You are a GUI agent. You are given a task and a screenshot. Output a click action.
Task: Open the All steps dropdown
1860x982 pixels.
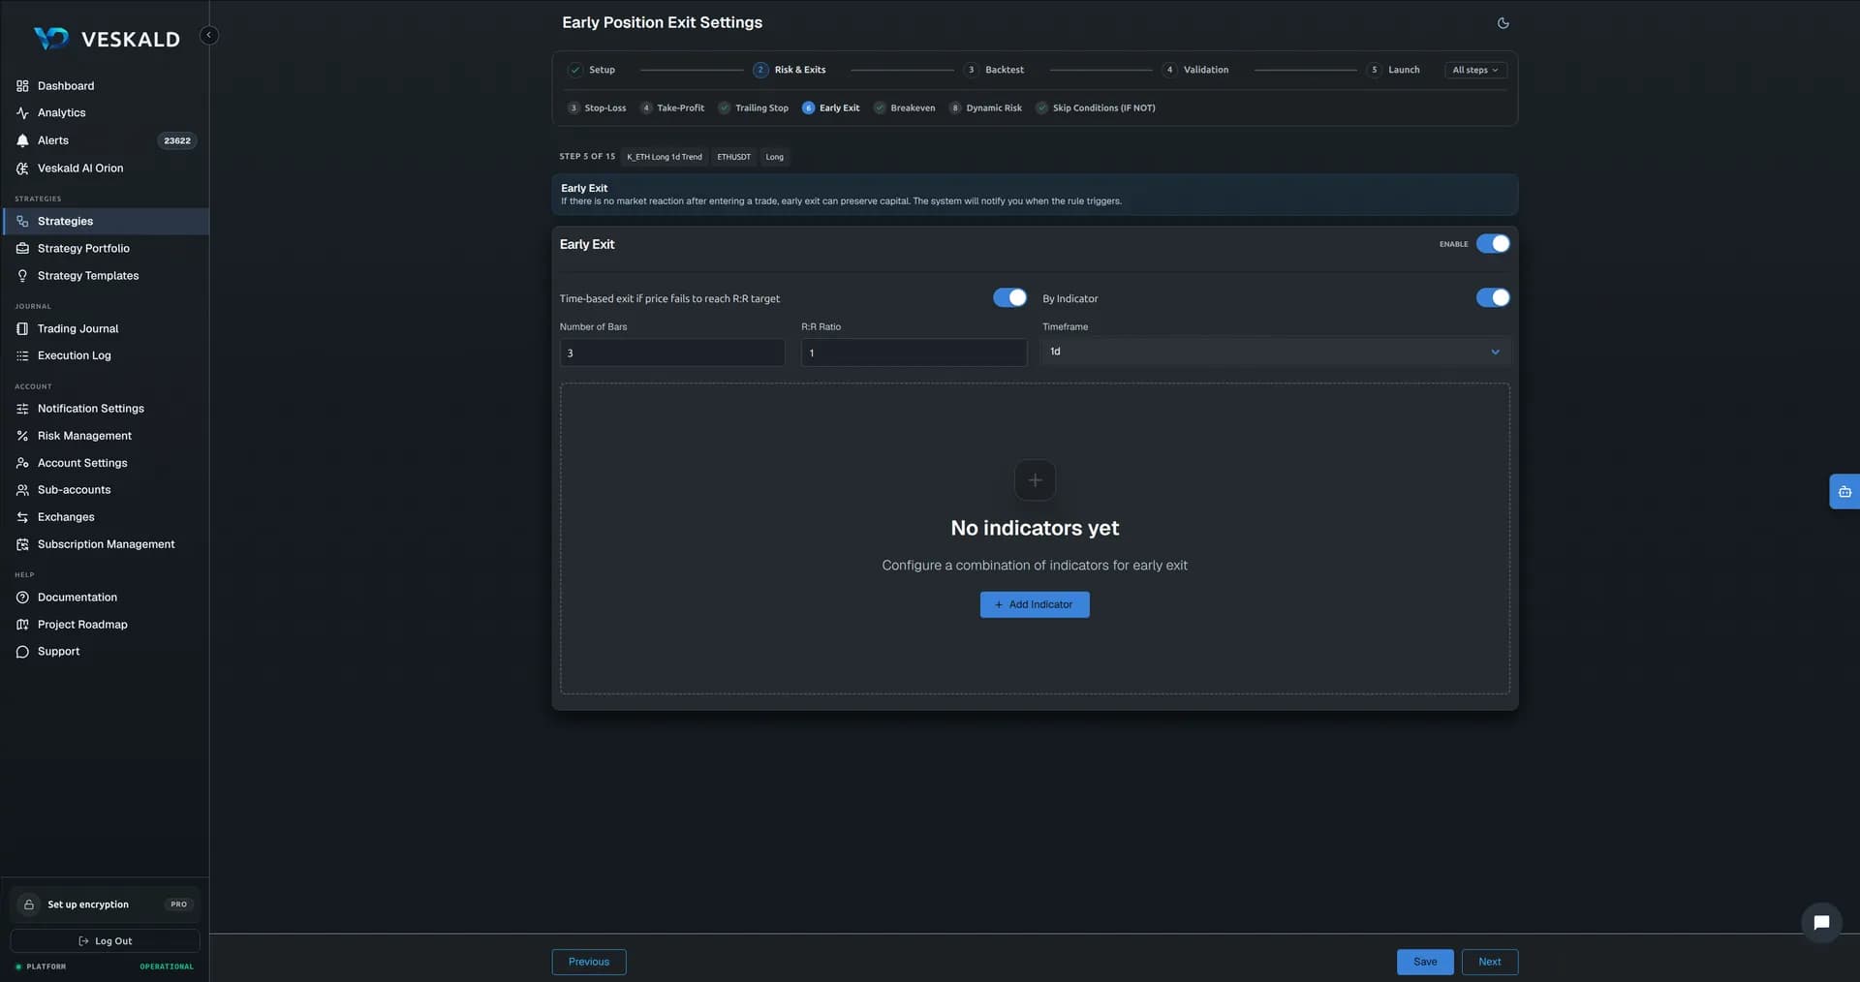(1475, 70)
